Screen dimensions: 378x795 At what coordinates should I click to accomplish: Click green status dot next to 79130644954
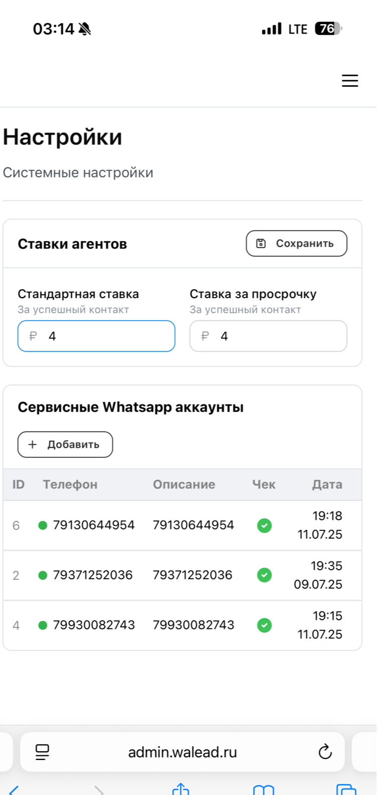click(43, 525)
